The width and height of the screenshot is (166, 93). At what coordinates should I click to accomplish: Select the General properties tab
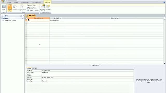(29, 68)
